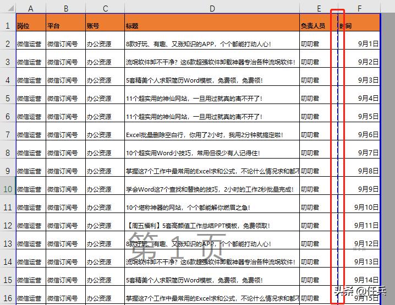The height and width of the screenshot is (305, 395).
Task: Select the 9月6日 date cell
Action: (x=359, y=131)
